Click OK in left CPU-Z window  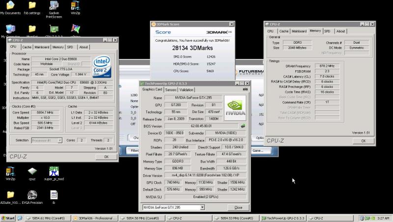click(106, 157)
